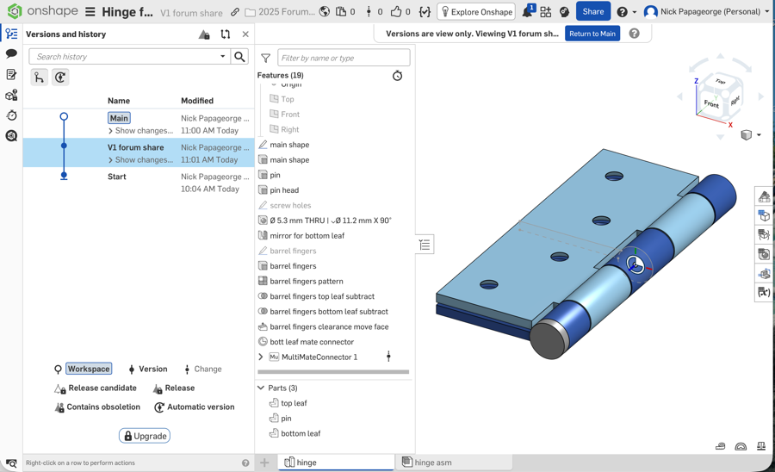775x472 pixels.
Task: Click the comments speech bubble icon
Action: point(11,53)
